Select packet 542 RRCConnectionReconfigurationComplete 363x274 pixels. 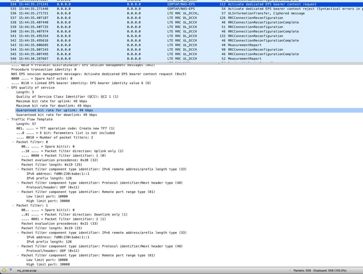[x=181, y=40]
